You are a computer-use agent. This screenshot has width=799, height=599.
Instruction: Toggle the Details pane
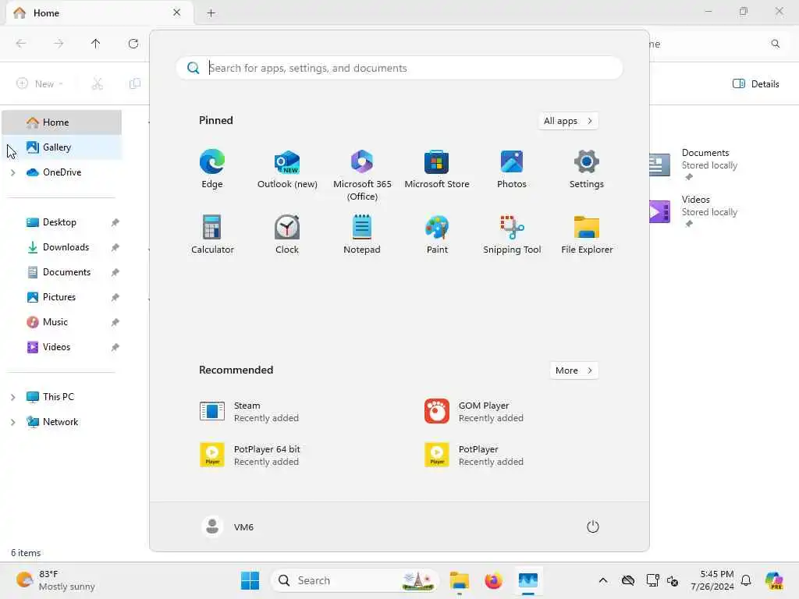tap(755, 84)
